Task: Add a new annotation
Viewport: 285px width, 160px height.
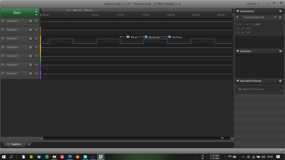Action: coord(280,11)
